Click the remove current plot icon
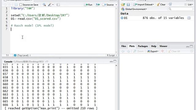 click(x=162, y=51)
